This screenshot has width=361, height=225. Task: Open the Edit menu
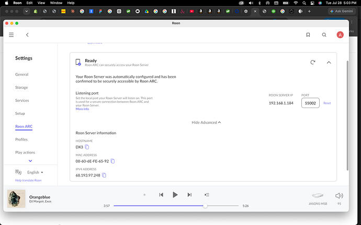tap(29, 3)
